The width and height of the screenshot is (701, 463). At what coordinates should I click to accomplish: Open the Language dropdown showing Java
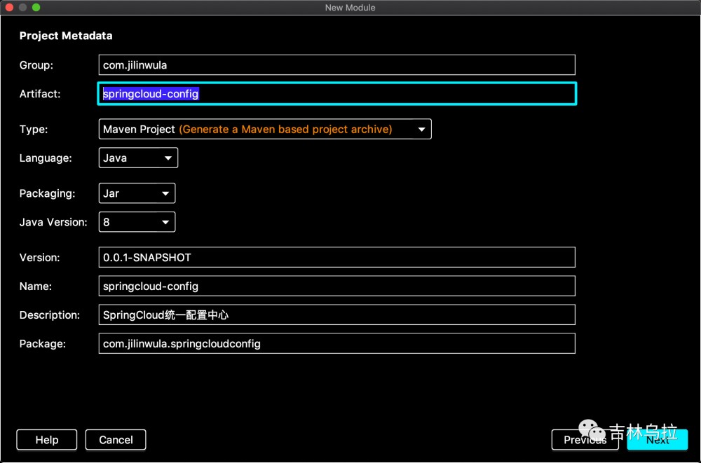tap(138, 158)
